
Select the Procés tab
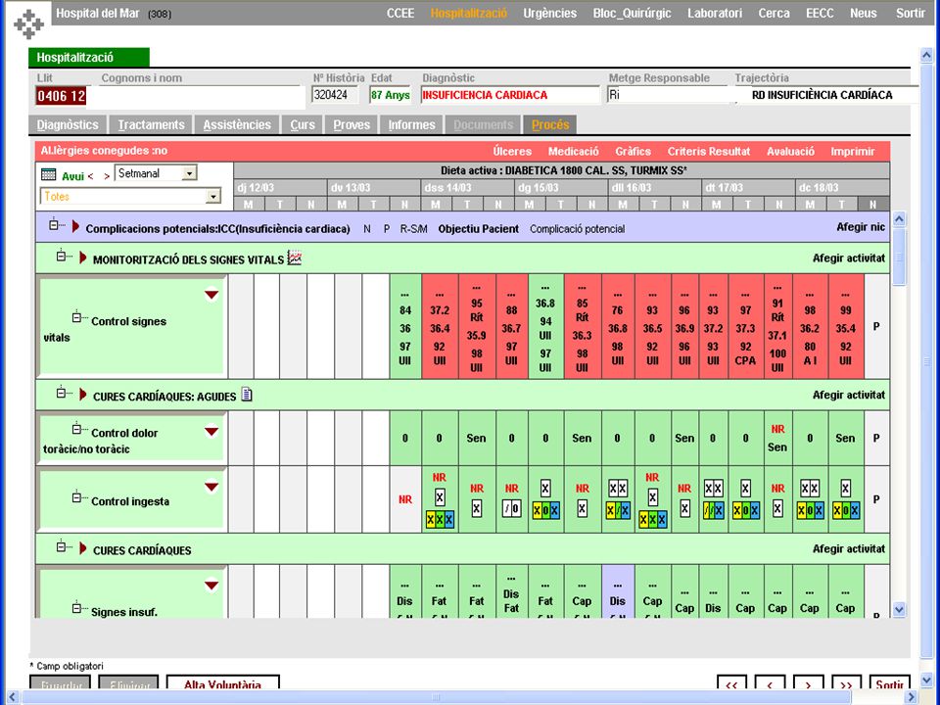click(x=549, y=124)
